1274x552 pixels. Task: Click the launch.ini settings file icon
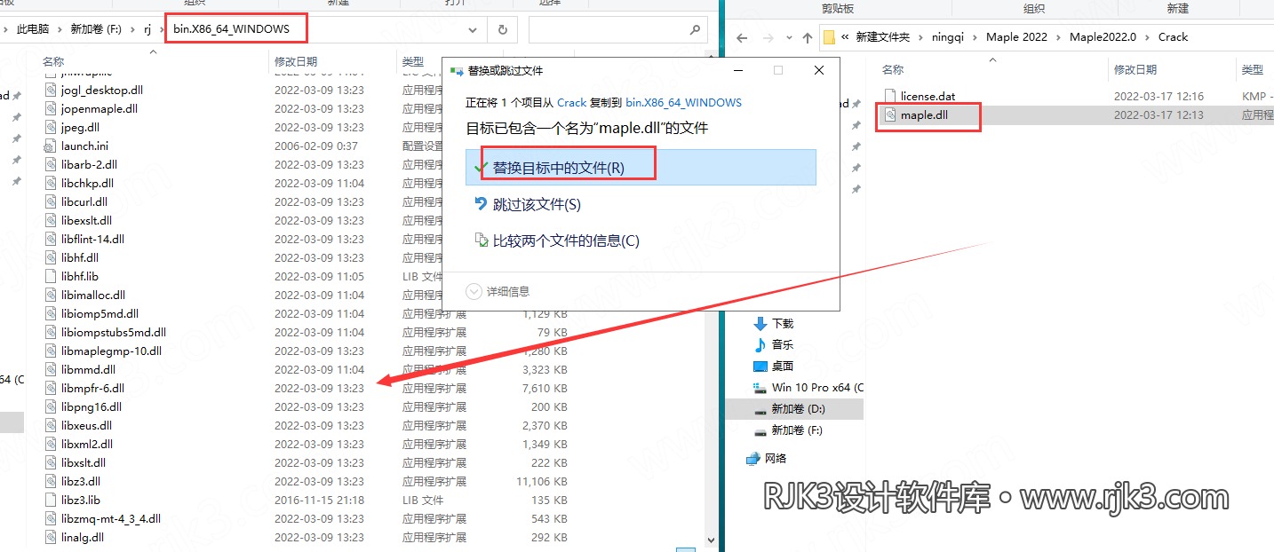51,146
